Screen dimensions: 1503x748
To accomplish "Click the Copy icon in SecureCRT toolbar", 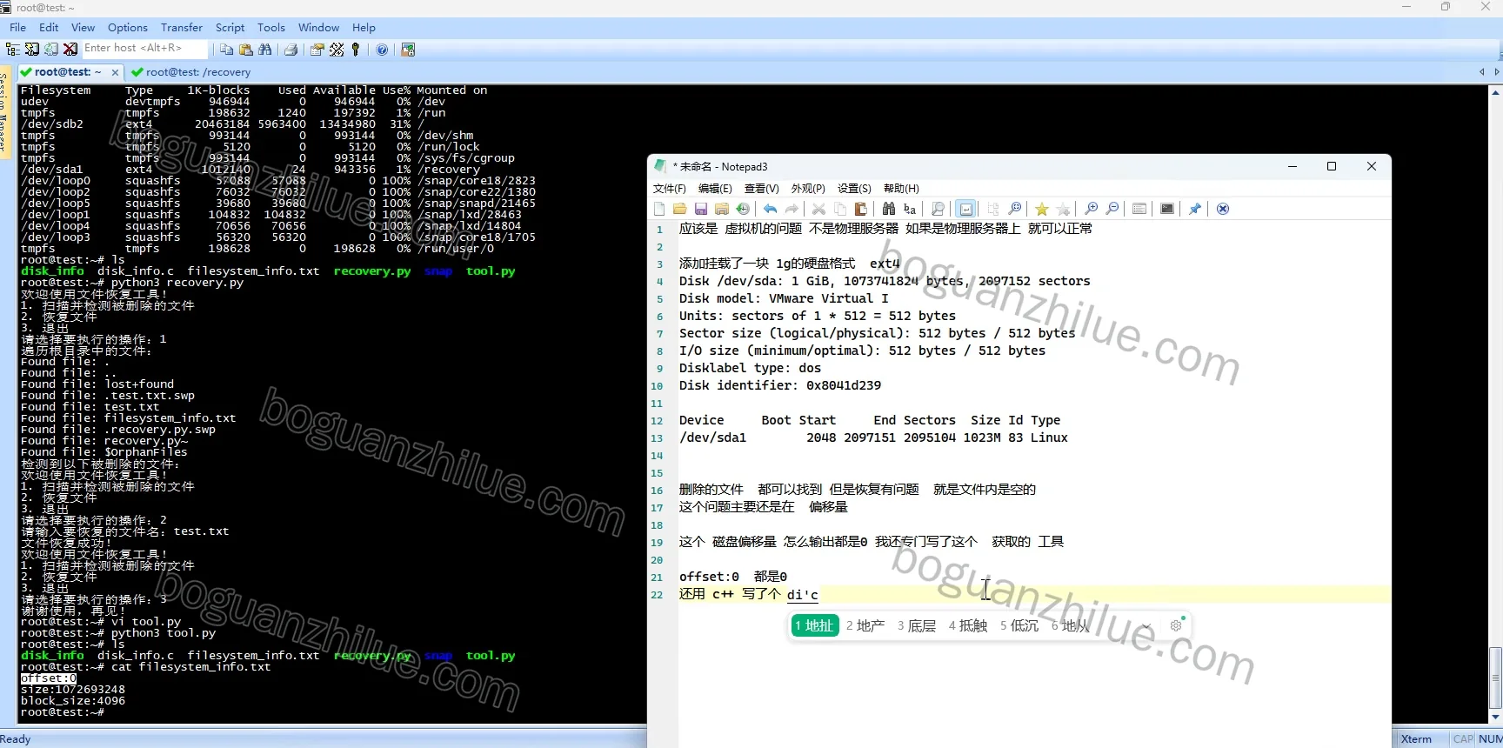I will 227,50.
